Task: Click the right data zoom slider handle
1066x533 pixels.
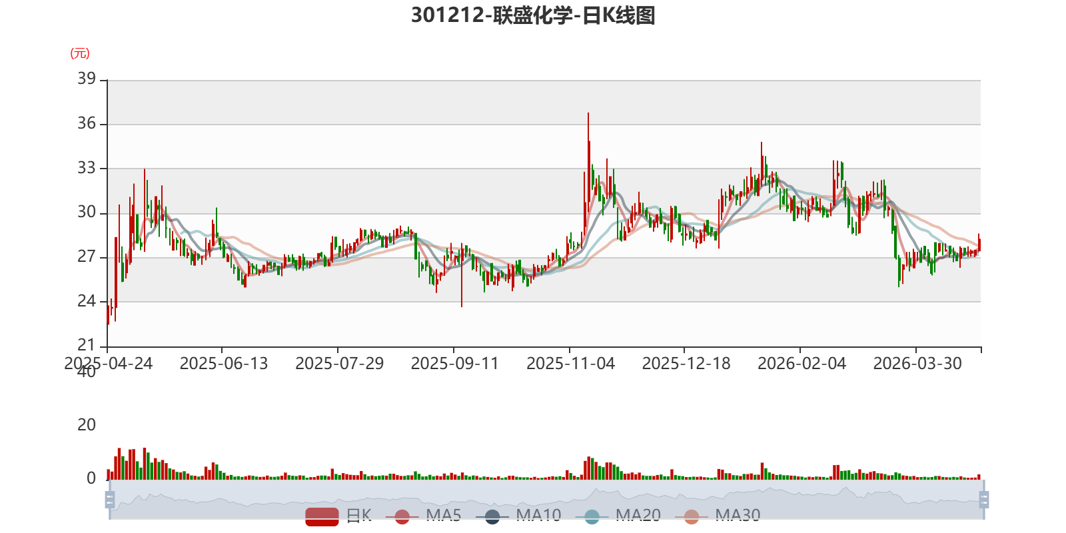Action: (x=983, y=500)
